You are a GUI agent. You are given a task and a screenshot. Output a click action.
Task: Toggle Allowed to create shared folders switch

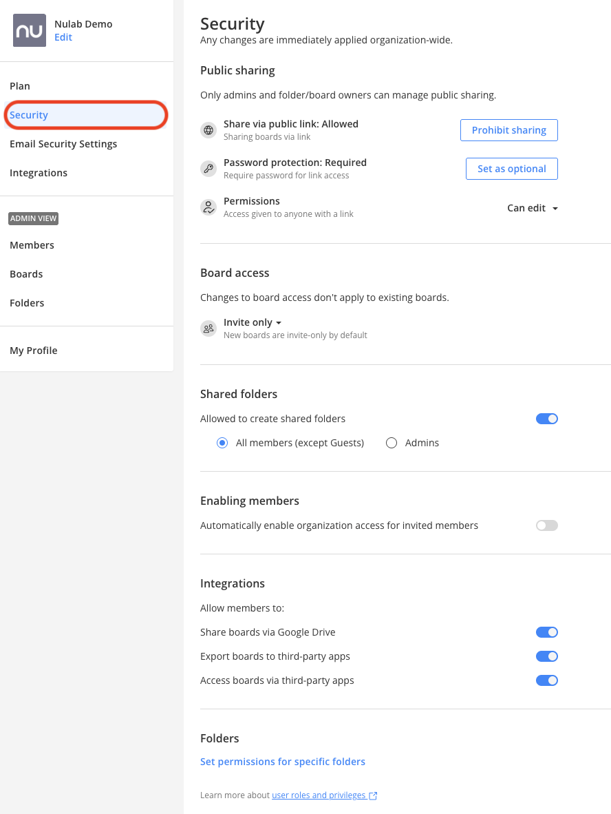click(547, 419)
